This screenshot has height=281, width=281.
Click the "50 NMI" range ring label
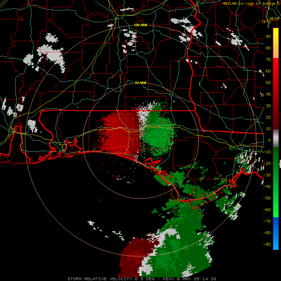point(141,83)
